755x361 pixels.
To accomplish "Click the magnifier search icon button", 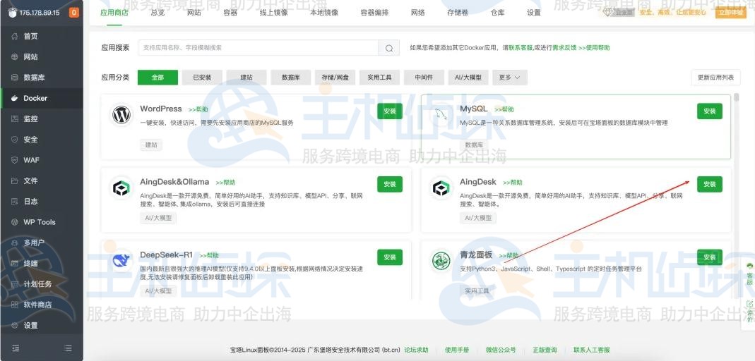I will (x=389, y=48).
